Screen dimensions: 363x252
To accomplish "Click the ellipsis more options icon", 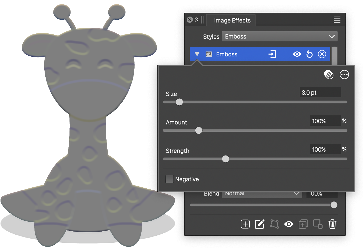I will (x=344, y=75).
